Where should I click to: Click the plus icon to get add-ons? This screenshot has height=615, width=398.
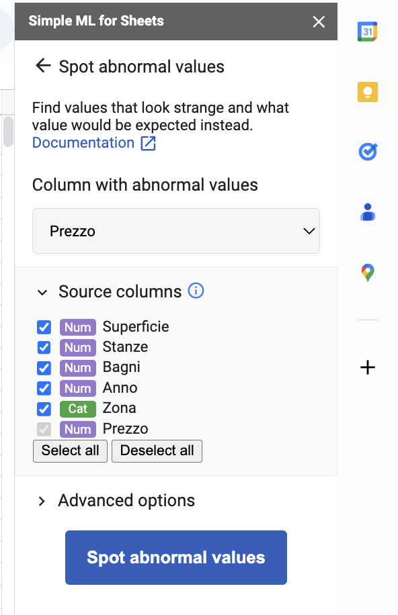coord(368,367)
